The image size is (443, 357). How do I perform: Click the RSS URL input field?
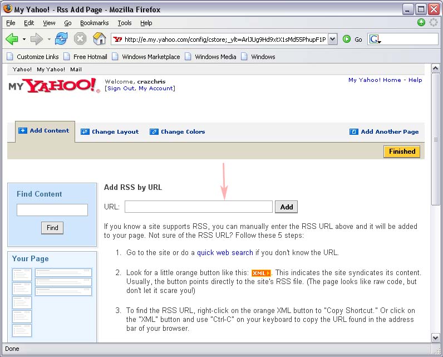pyautogui.click(x=198, y=207)
